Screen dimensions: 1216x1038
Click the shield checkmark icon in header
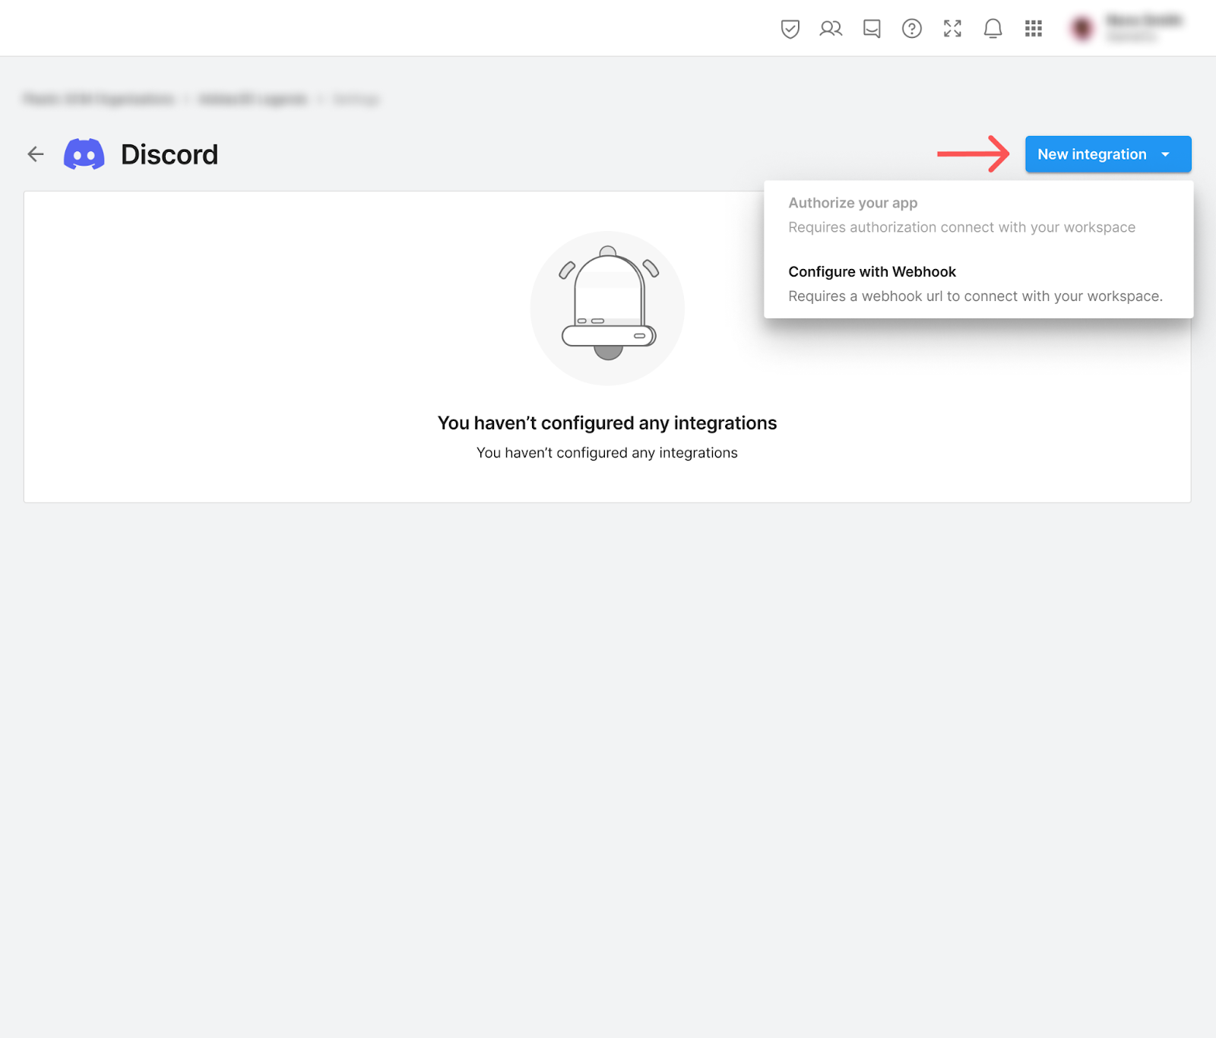790,29
